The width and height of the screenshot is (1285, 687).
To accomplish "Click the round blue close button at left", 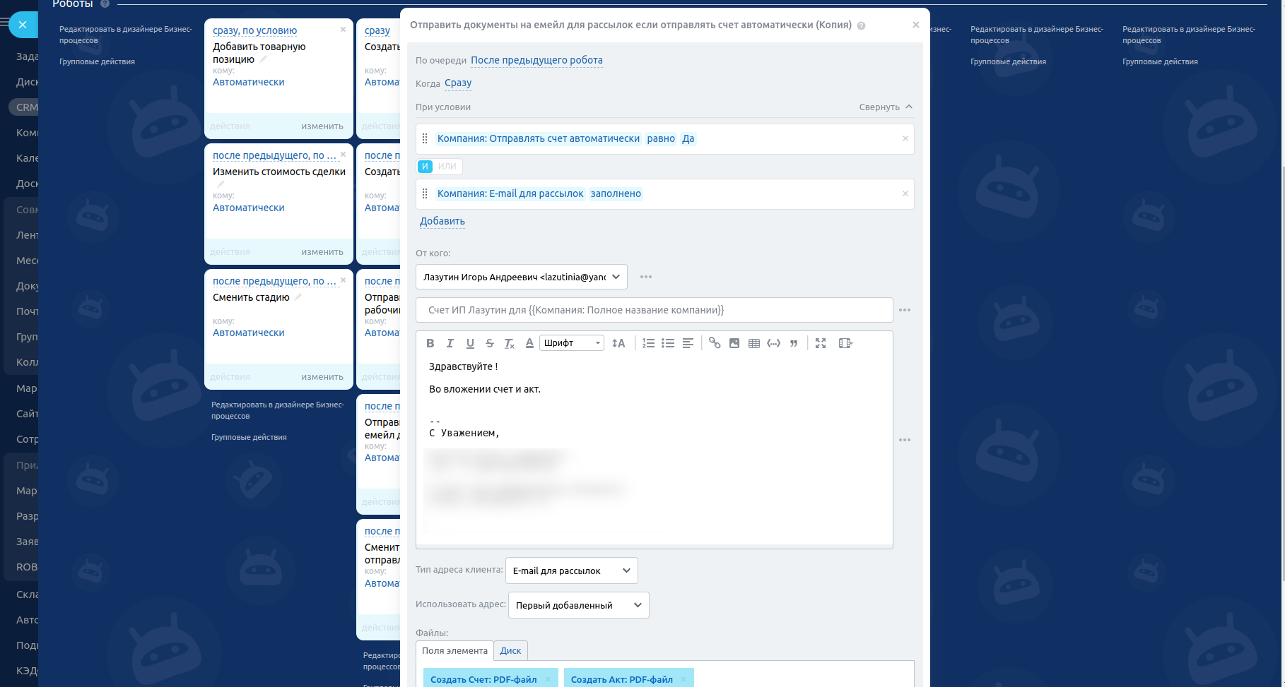I will pos(23,25).
